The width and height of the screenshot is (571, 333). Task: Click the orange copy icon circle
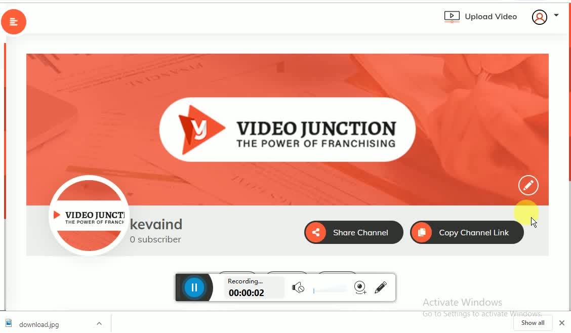422,232
